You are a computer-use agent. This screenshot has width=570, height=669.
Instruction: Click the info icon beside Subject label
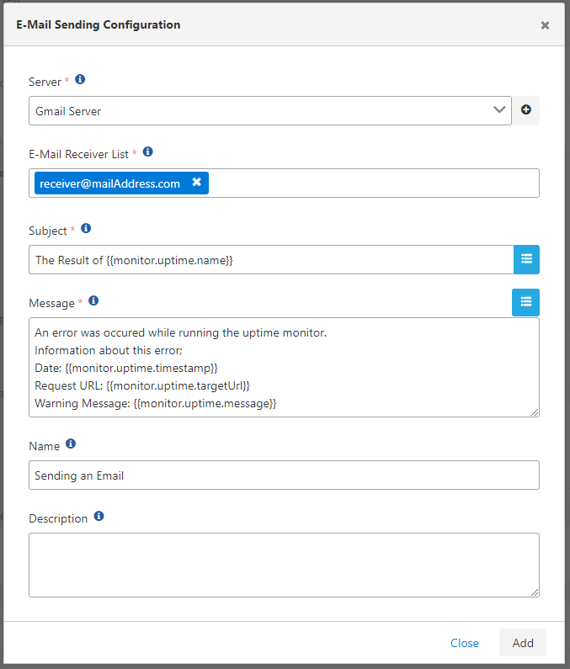point(86,228)
